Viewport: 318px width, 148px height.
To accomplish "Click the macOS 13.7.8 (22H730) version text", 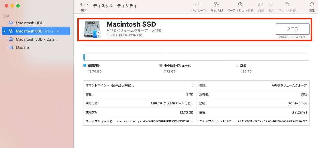I will pyautogui.click(x=125, y=36).
